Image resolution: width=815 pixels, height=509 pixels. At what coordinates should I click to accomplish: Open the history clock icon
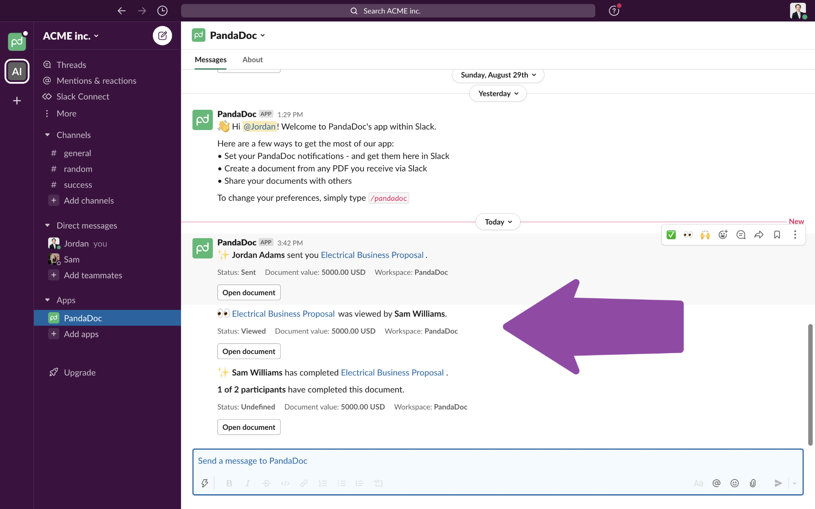point(162,11)
